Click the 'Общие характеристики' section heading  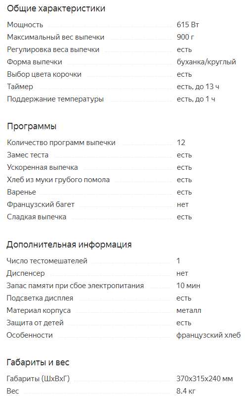pyautogui.click(x=56, y=8)
